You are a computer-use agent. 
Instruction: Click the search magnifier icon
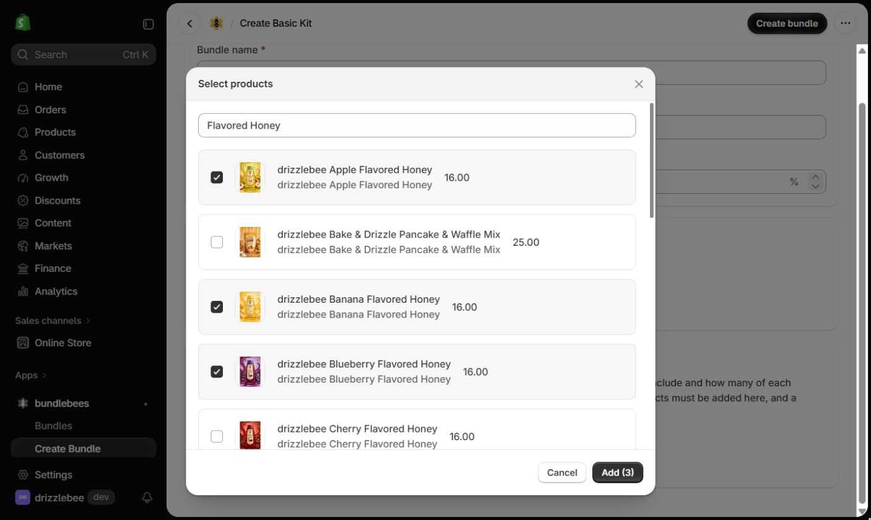[23, 54]
